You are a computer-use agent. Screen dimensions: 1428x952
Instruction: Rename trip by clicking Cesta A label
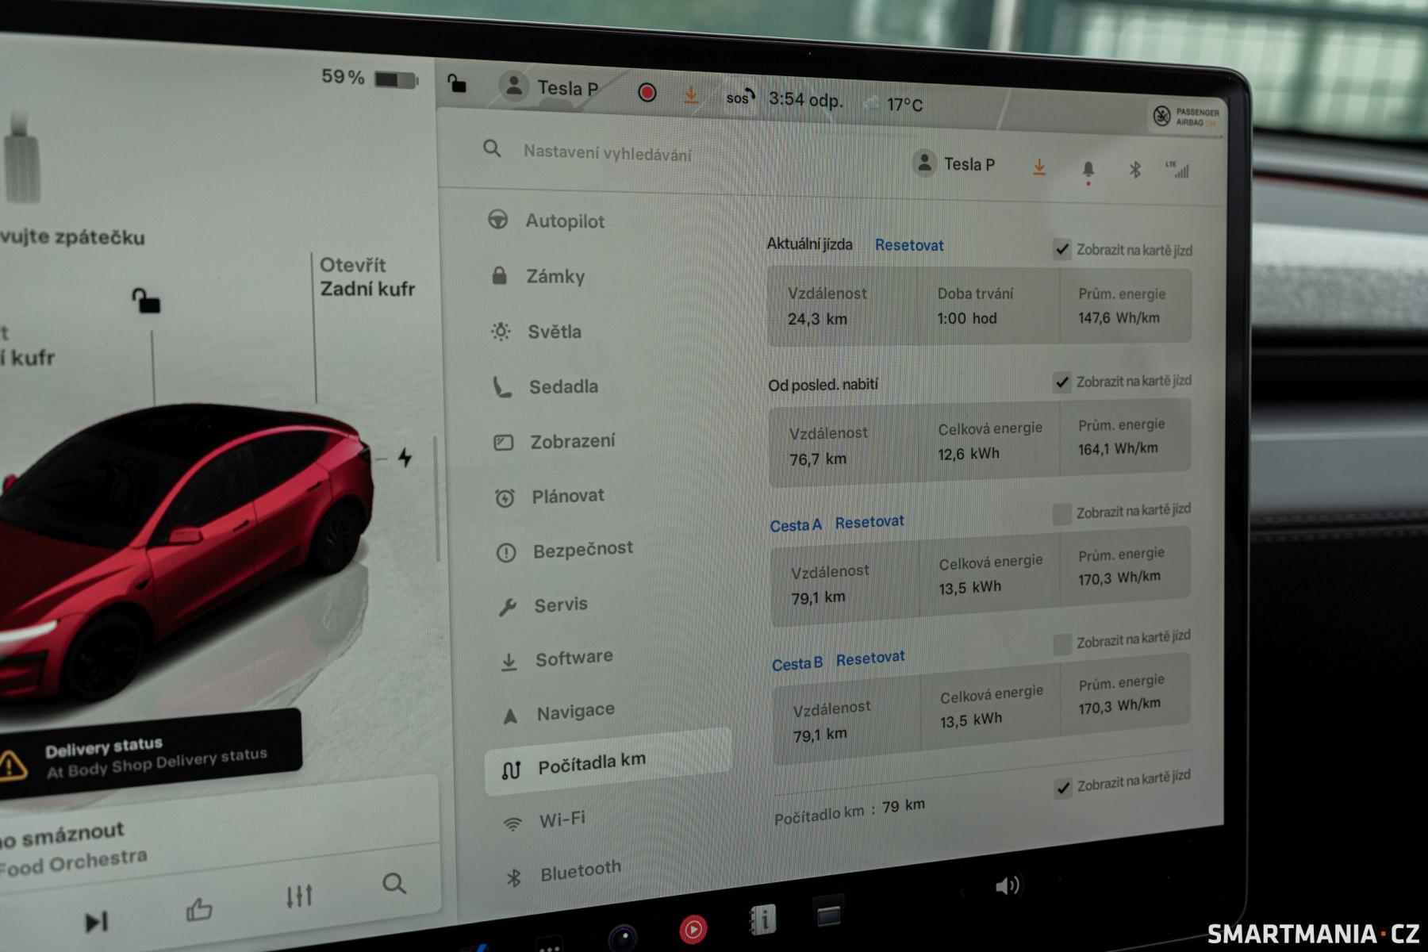click(796, 525)
